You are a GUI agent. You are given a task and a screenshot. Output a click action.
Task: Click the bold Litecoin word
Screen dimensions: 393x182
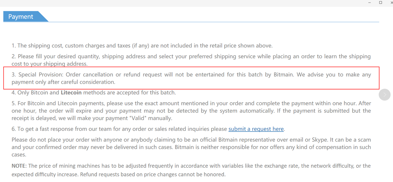tap(71, 93)
